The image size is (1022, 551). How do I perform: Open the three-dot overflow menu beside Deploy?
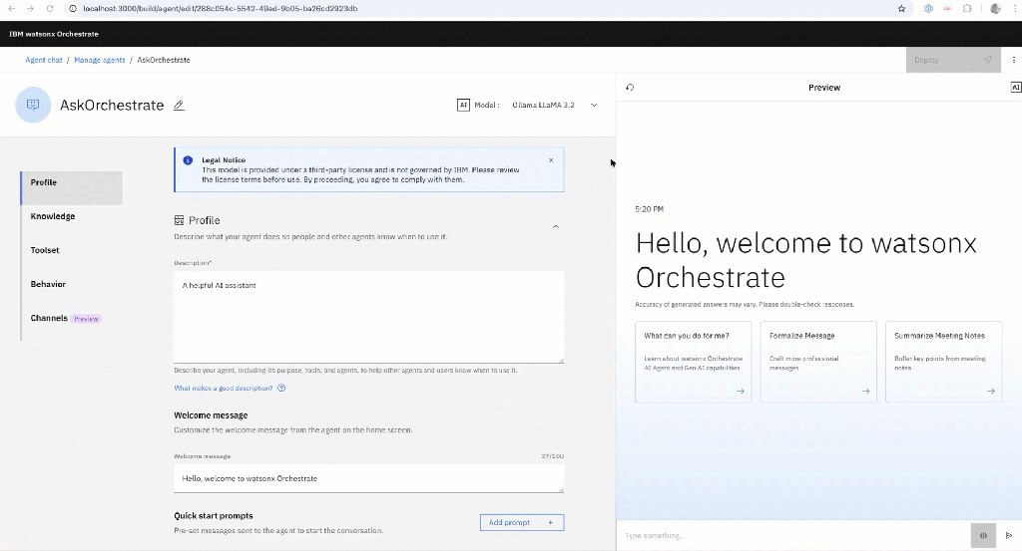(x=1014, y=60)
